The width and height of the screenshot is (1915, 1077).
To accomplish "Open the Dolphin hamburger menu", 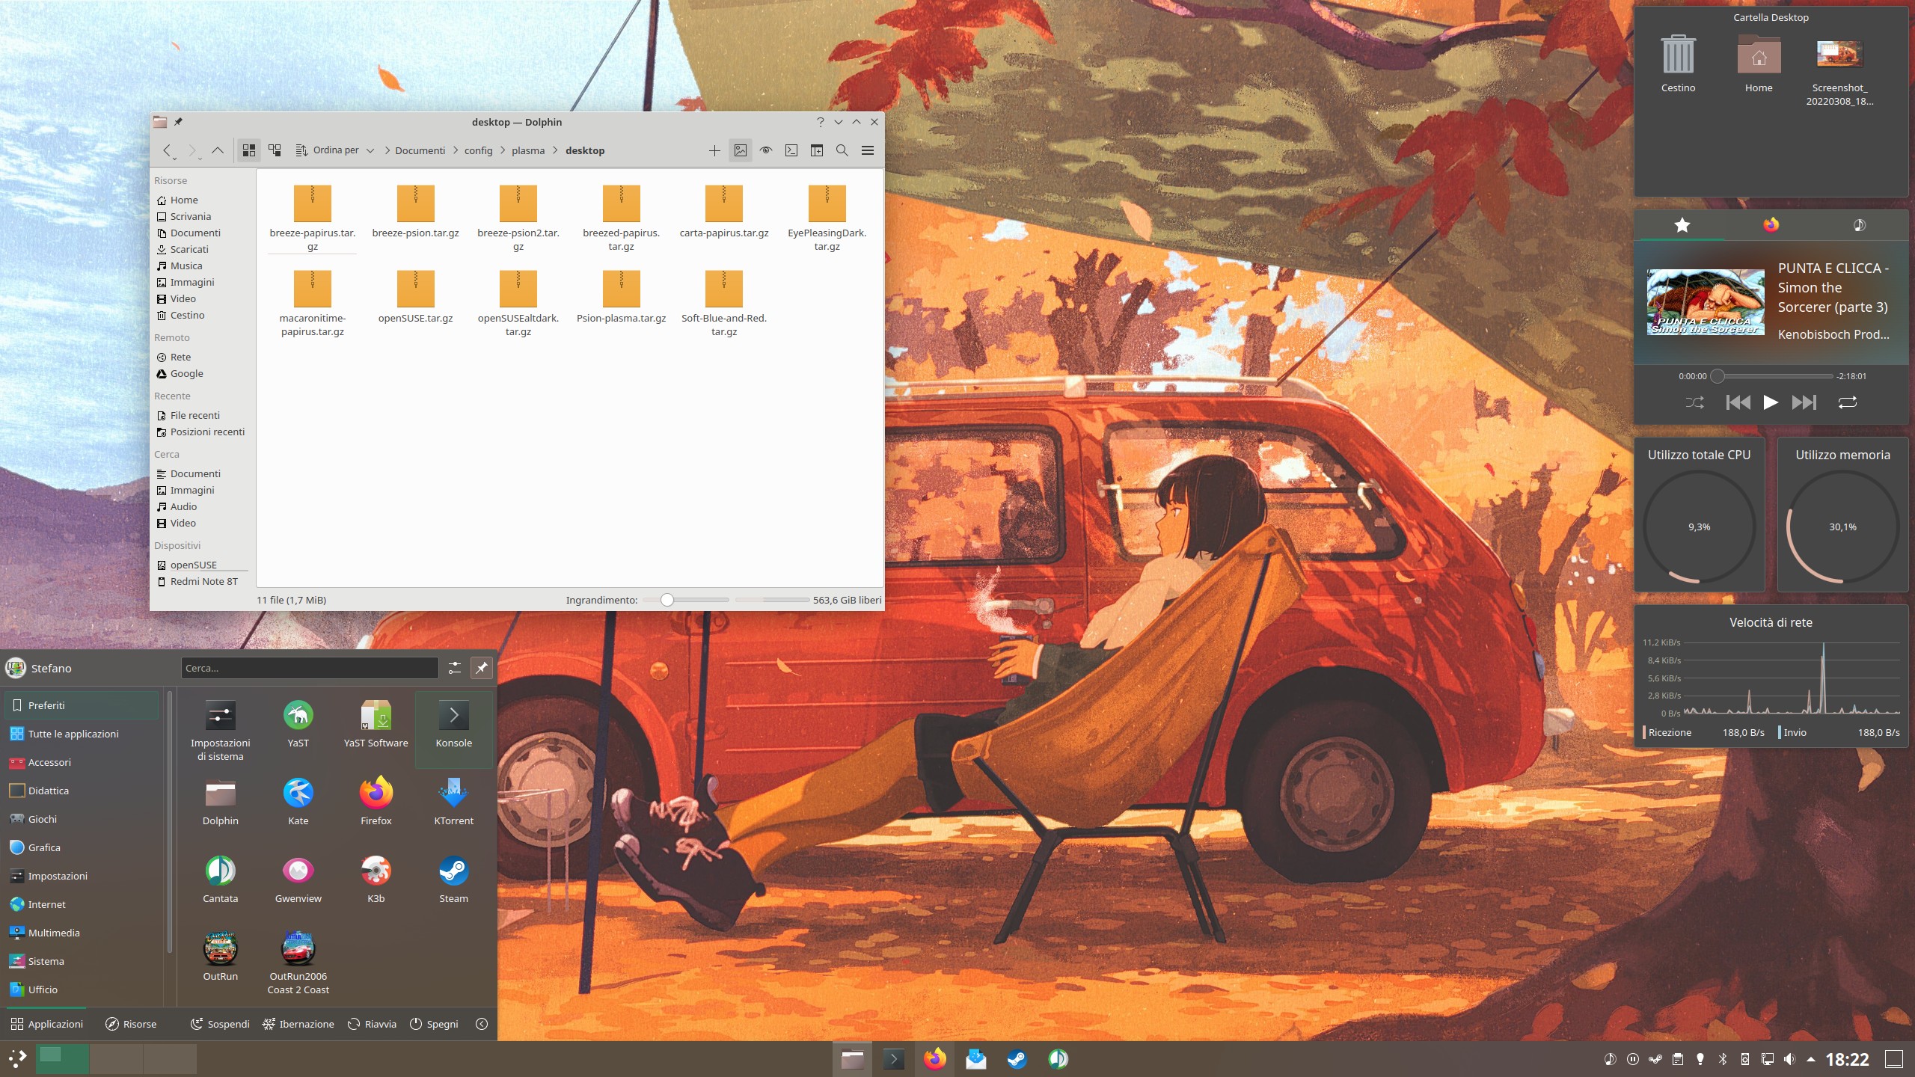I will tap(868, 150).
